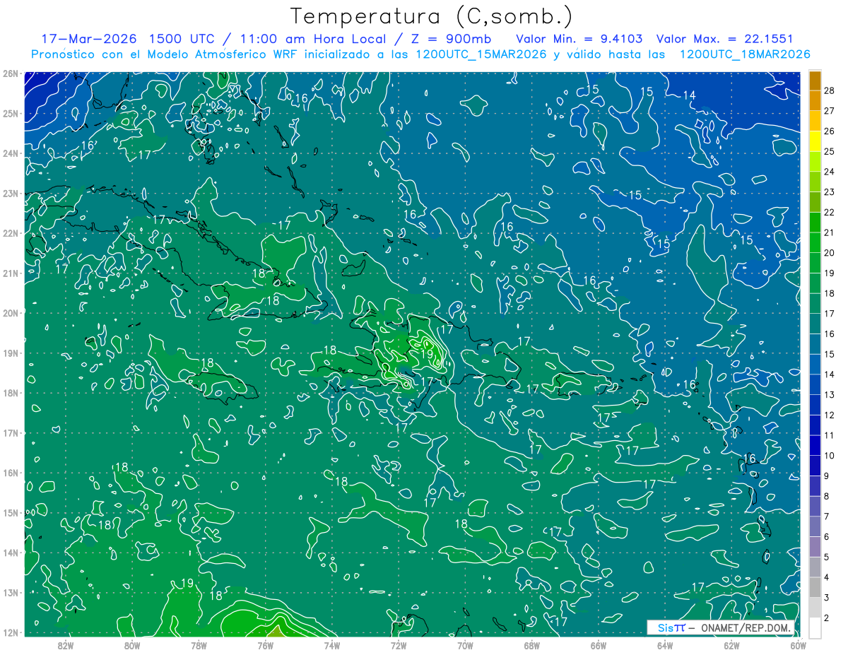Click the pressure level "Z = 900mb"

451,38
